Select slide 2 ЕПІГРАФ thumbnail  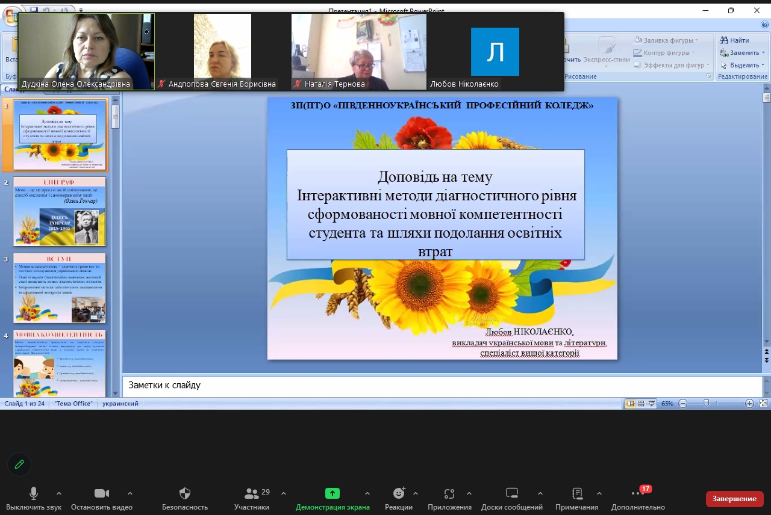click(x=60, y=211)
